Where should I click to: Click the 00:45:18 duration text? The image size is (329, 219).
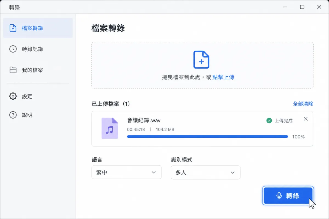point(136,129)
